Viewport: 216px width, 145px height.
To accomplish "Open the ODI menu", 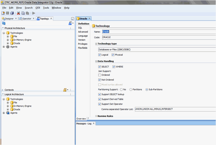I will 38,8.
